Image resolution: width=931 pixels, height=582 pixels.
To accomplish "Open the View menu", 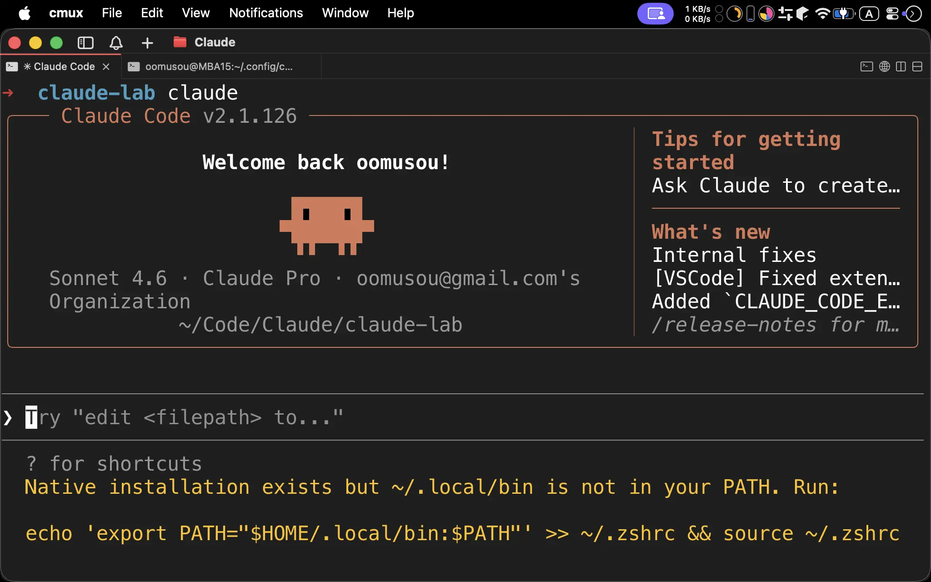I will 196,13.
